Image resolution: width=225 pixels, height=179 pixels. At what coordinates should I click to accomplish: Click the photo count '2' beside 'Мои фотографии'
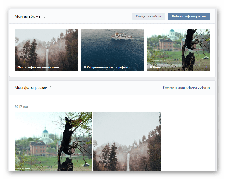click(50, 88)
